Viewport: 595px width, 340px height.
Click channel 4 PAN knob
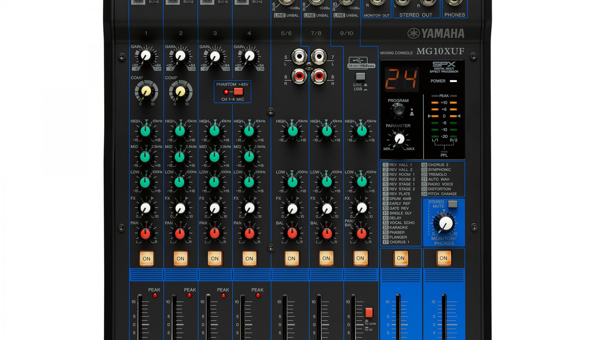click(x=249, y=233)
